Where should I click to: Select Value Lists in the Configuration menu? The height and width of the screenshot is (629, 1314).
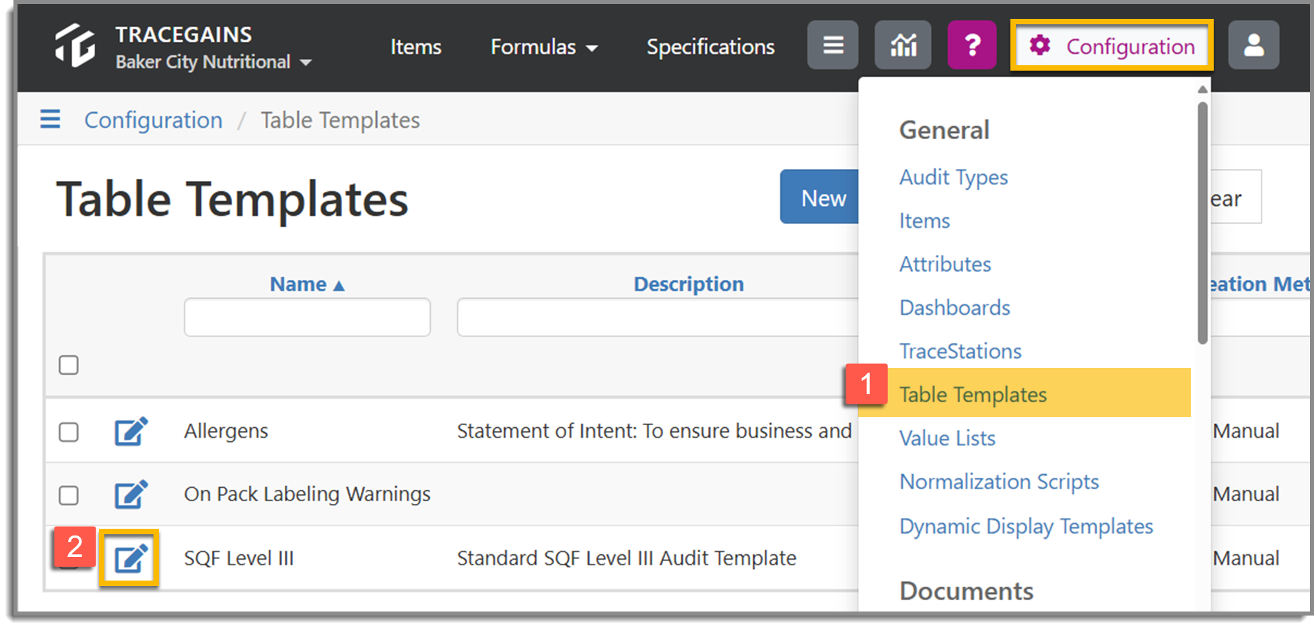(947, 439)
